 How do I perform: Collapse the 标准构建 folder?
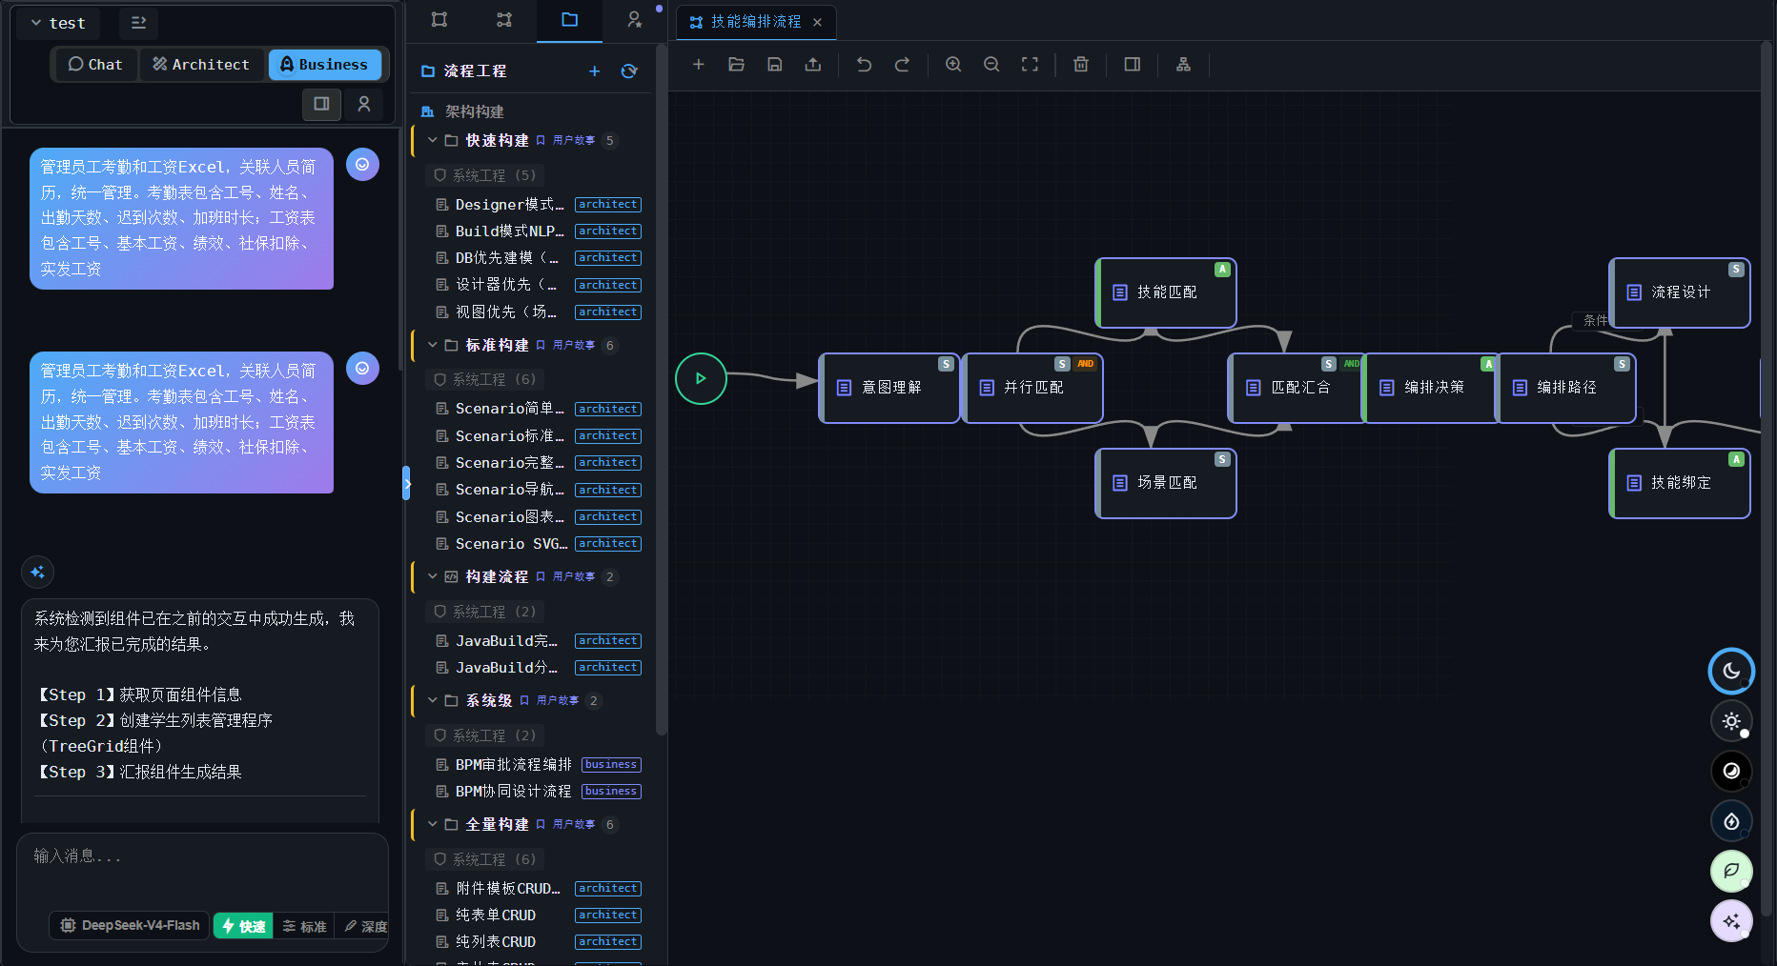point(433,345)
